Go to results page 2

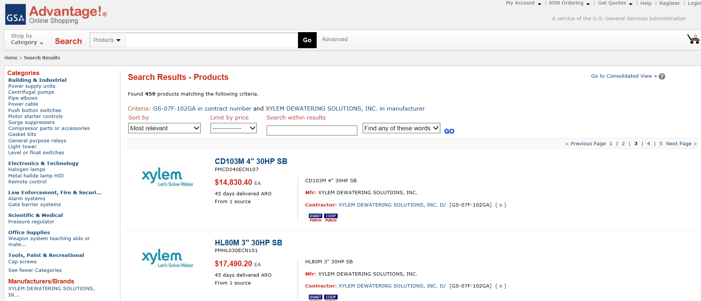[x=623, y=143]
